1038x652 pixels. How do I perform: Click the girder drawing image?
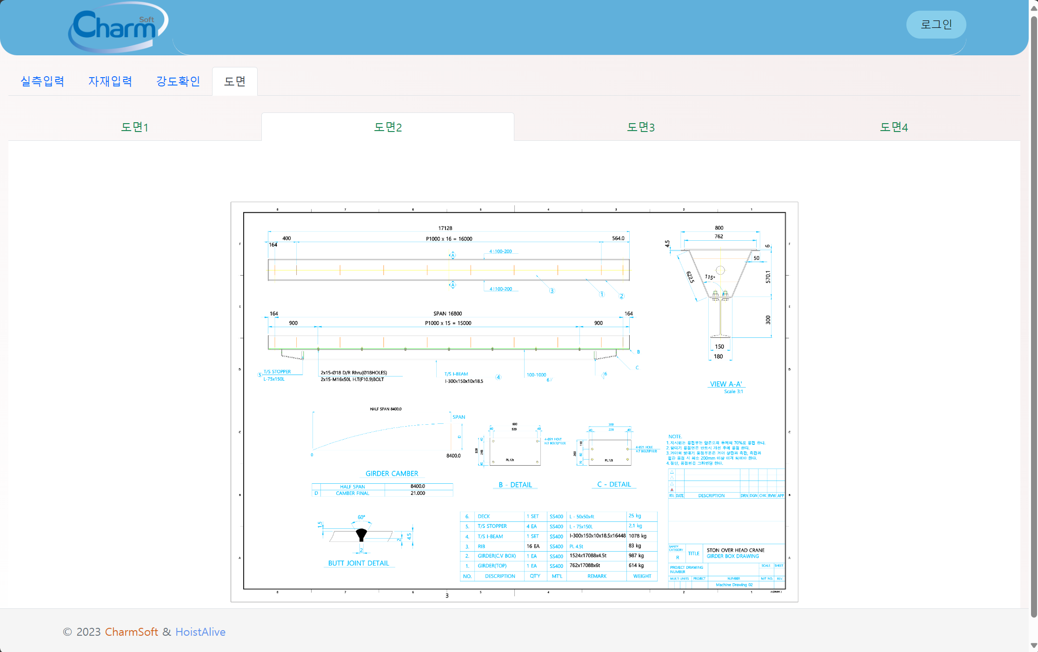click(514, 402)
